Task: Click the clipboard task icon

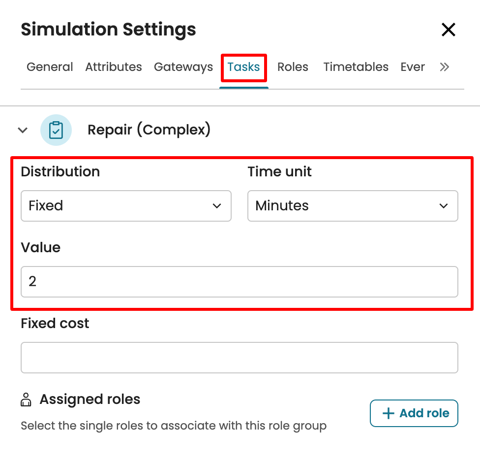Action: pyautogui.click(x=56, y=130)
